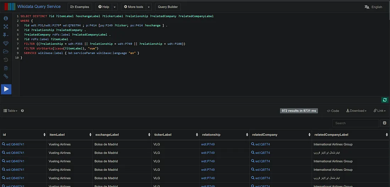
Task: Sort by relationship column arrows
Action: click(x=247, y=135)
